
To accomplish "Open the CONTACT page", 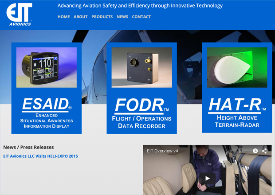I will pyautogui.click(x=141, y=17).
